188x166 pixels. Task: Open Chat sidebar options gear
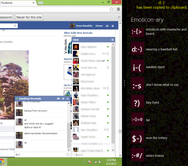click(112, 40)
